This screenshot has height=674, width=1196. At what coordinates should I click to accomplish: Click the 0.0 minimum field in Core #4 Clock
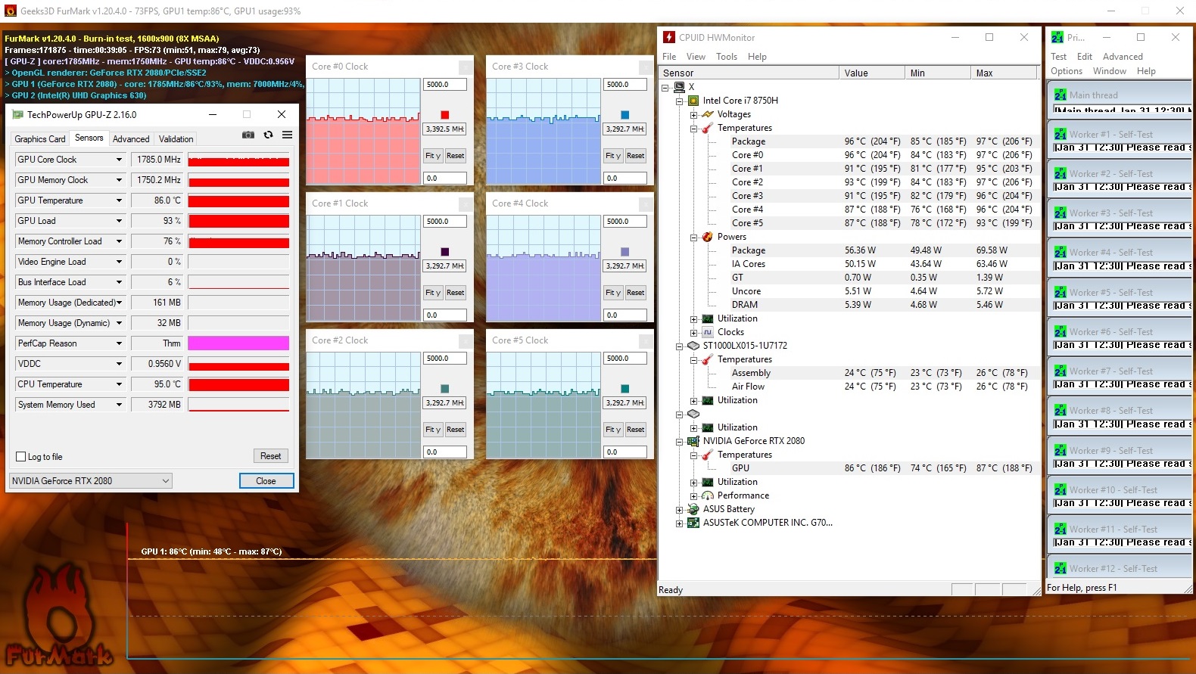coord(625,315)
